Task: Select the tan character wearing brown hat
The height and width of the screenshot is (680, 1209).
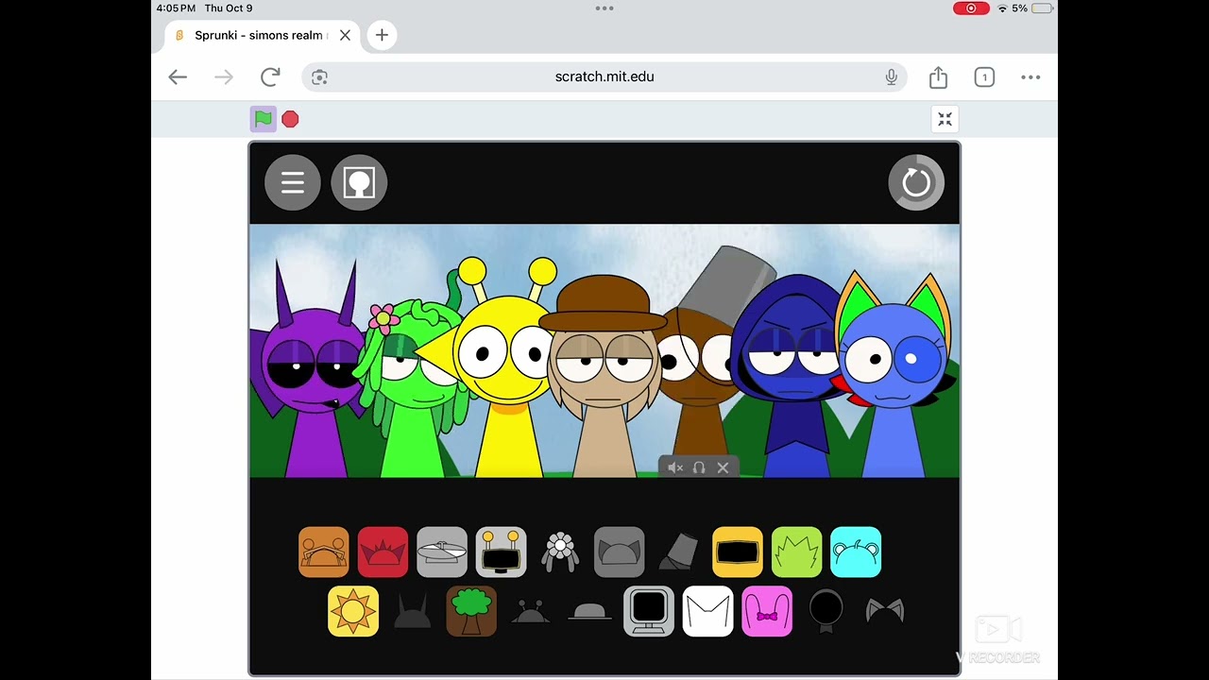Action: tap(603, 378)
